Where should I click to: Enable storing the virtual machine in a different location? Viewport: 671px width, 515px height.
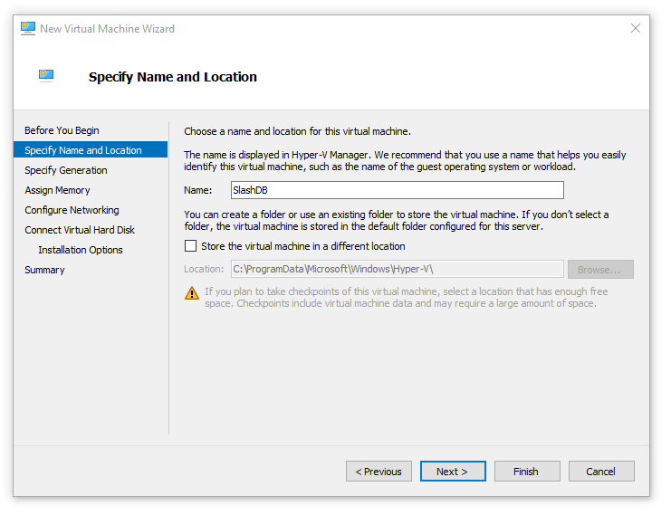[x=191, y=246]
